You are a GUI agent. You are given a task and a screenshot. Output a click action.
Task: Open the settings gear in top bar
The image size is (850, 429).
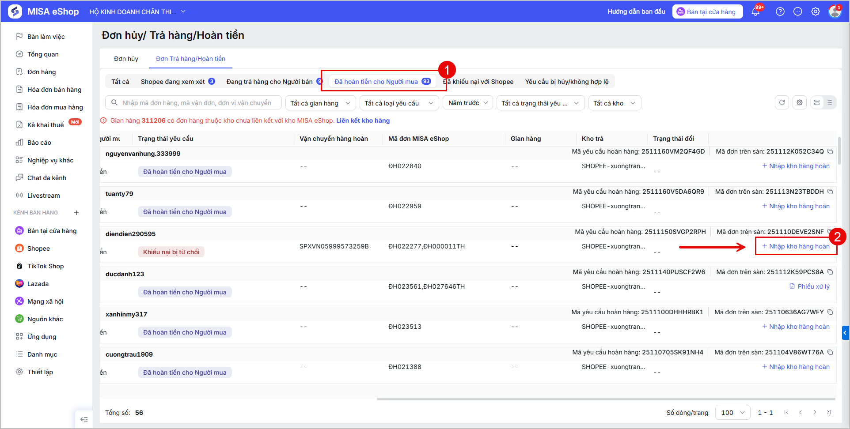(816, 11)
